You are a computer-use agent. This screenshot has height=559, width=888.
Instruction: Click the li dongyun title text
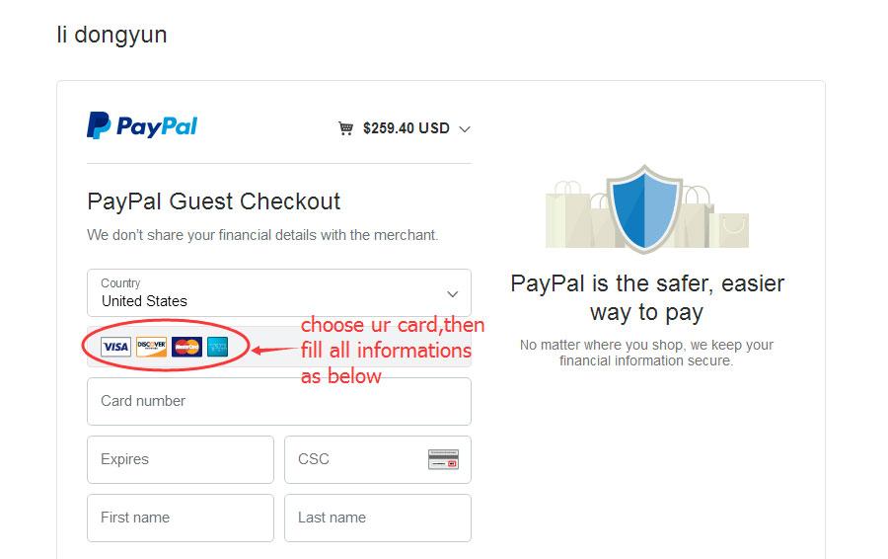click(x=111, y=36)
